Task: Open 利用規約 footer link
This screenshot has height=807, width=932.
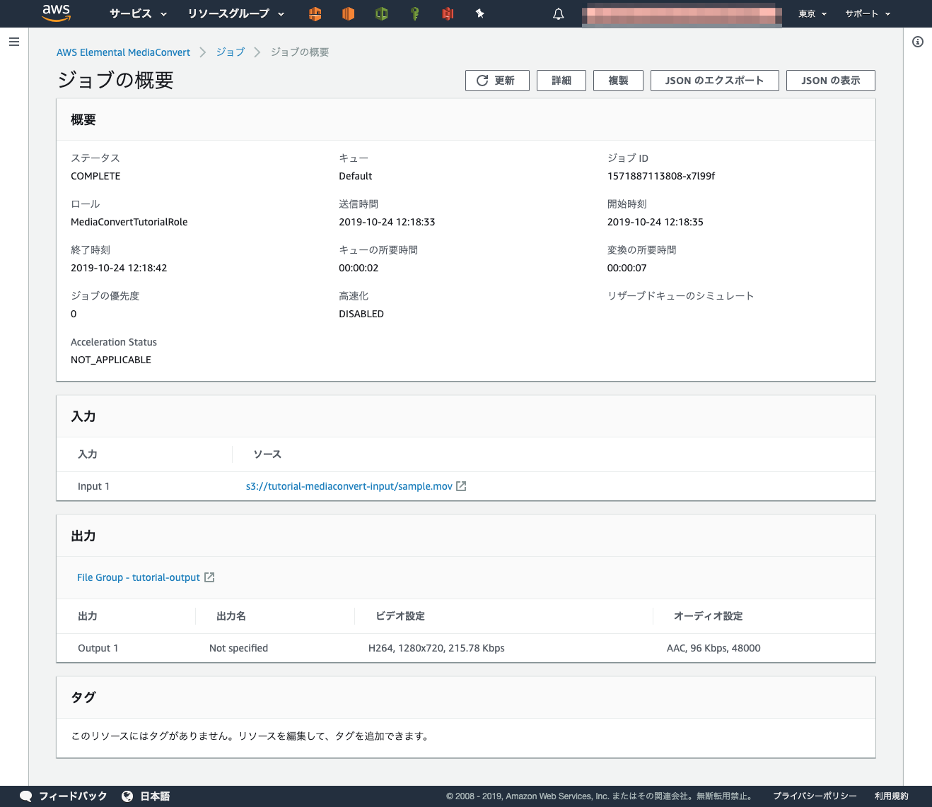Action: [x=892, y=796]
